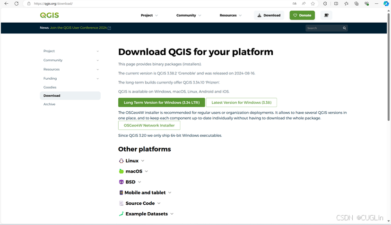
Task: Go back using browser back arrow
Action: click(6, 3)
